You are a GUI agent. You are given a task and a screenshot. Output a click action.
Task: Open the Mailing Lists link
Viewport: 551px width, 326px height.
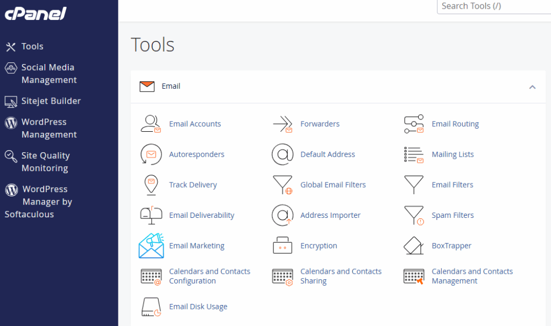click(453, 154)
